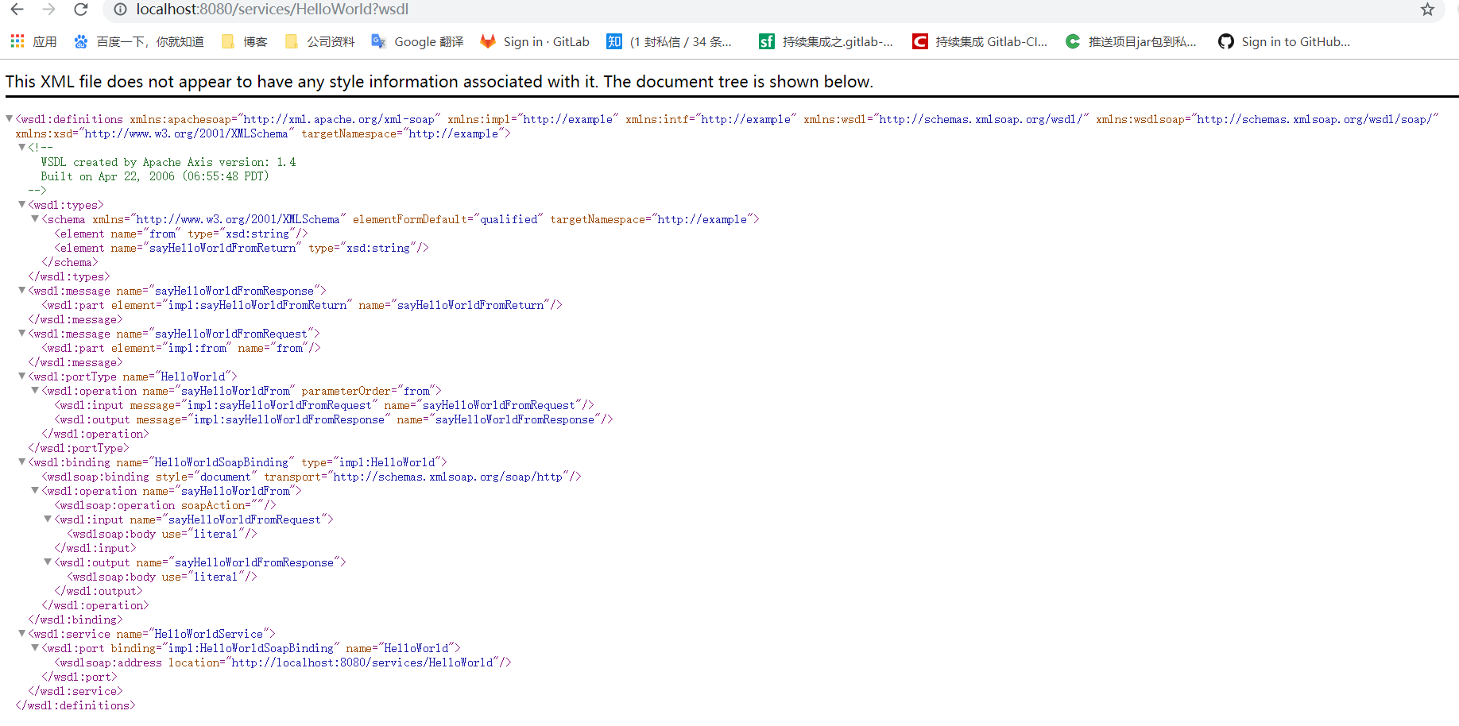This screenshot has width=1459, height=726.
Task: Click the element name="from" line
Action: coord(181,234)
